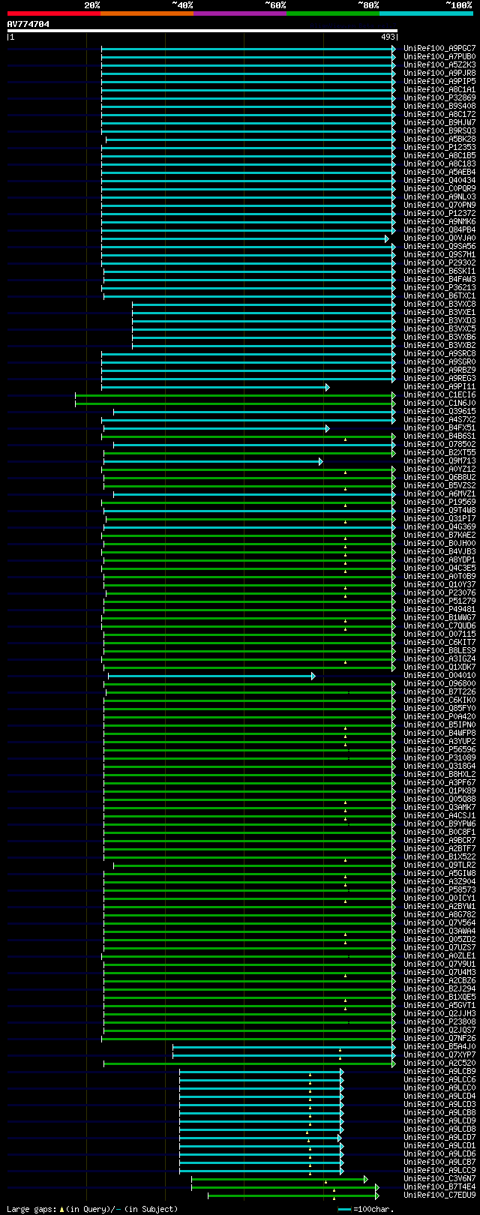Click the 'Large gaps' legend text
Image resolution: width=480 pixels, height=1215 pixels.
point(30,1209)
